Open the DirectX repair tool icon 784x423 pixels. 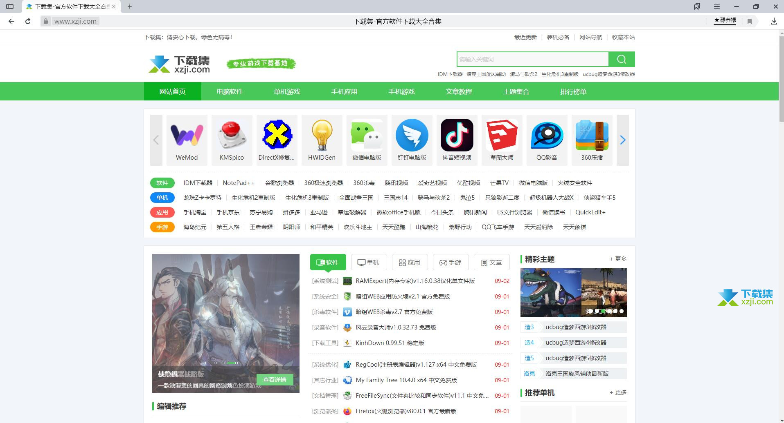[277, 136]
